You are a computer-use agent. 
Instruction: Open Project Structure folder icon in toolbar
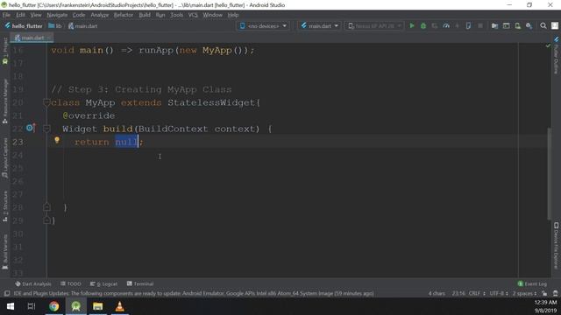(494, 25)
